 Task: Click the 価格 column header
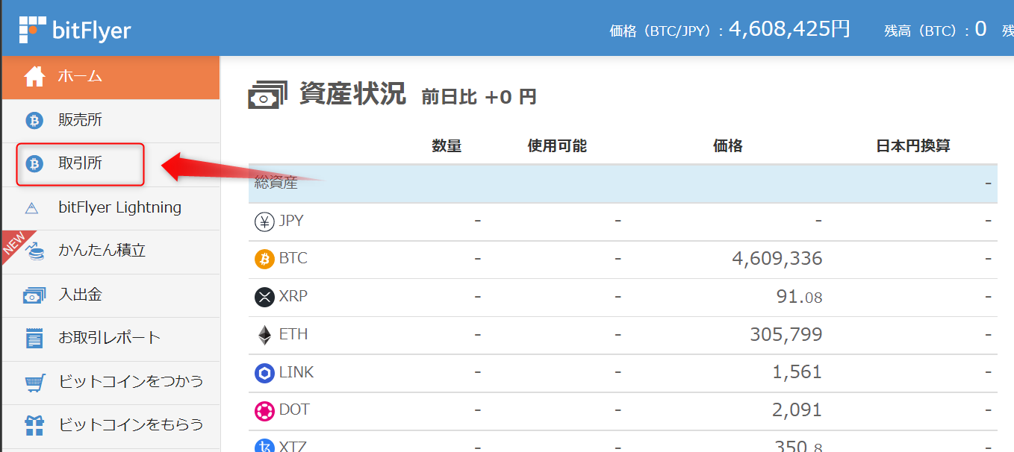pos(728,146)
